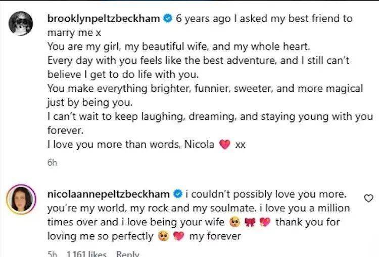View the 1,161 likes list
The image size is (379, 257).
pyautogui.click(x=86, y=254)
